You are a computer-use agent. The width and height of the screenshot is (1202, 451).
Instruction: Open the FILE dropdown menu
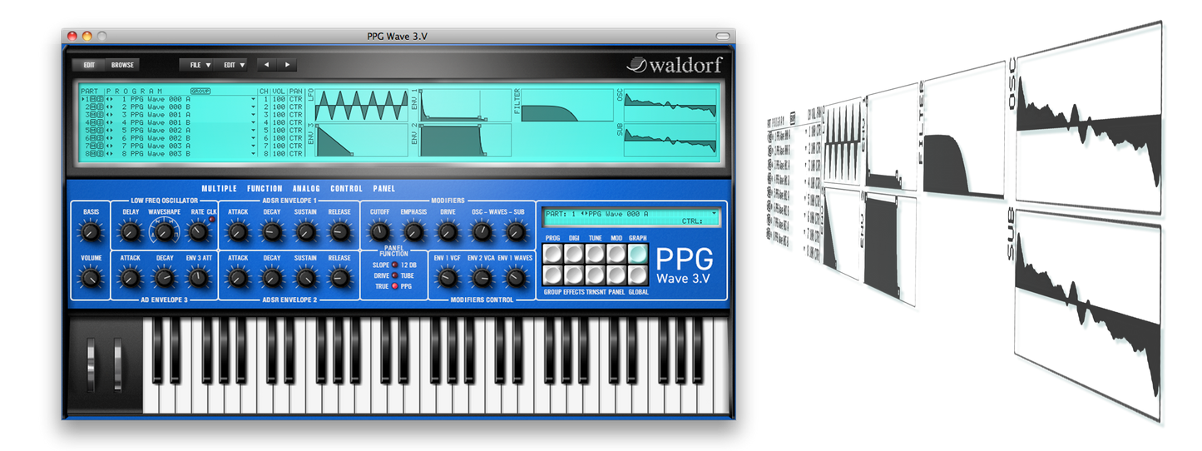point(200,64)
